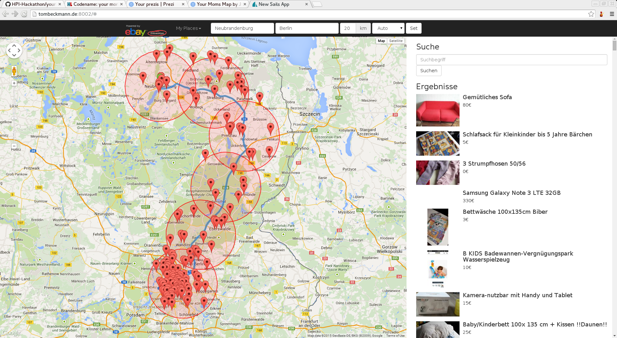Viewport: 617px width, 338px height.
Task: Open the red sofa thumbnail
Action: pos(438,110)
